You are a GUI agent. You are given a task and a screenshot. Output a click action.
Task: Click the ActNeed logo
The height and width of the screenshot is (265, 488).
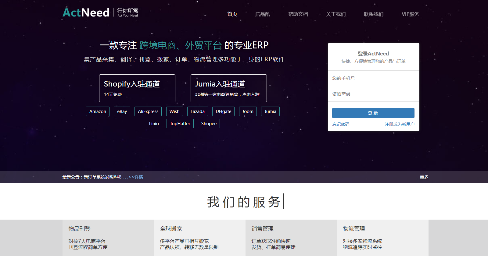pyautogui.click(x=100, y=12)
